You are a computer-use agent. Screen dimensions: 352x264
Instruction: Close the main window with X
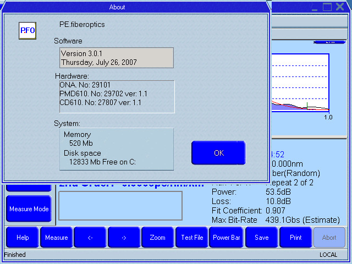[340, 7]
